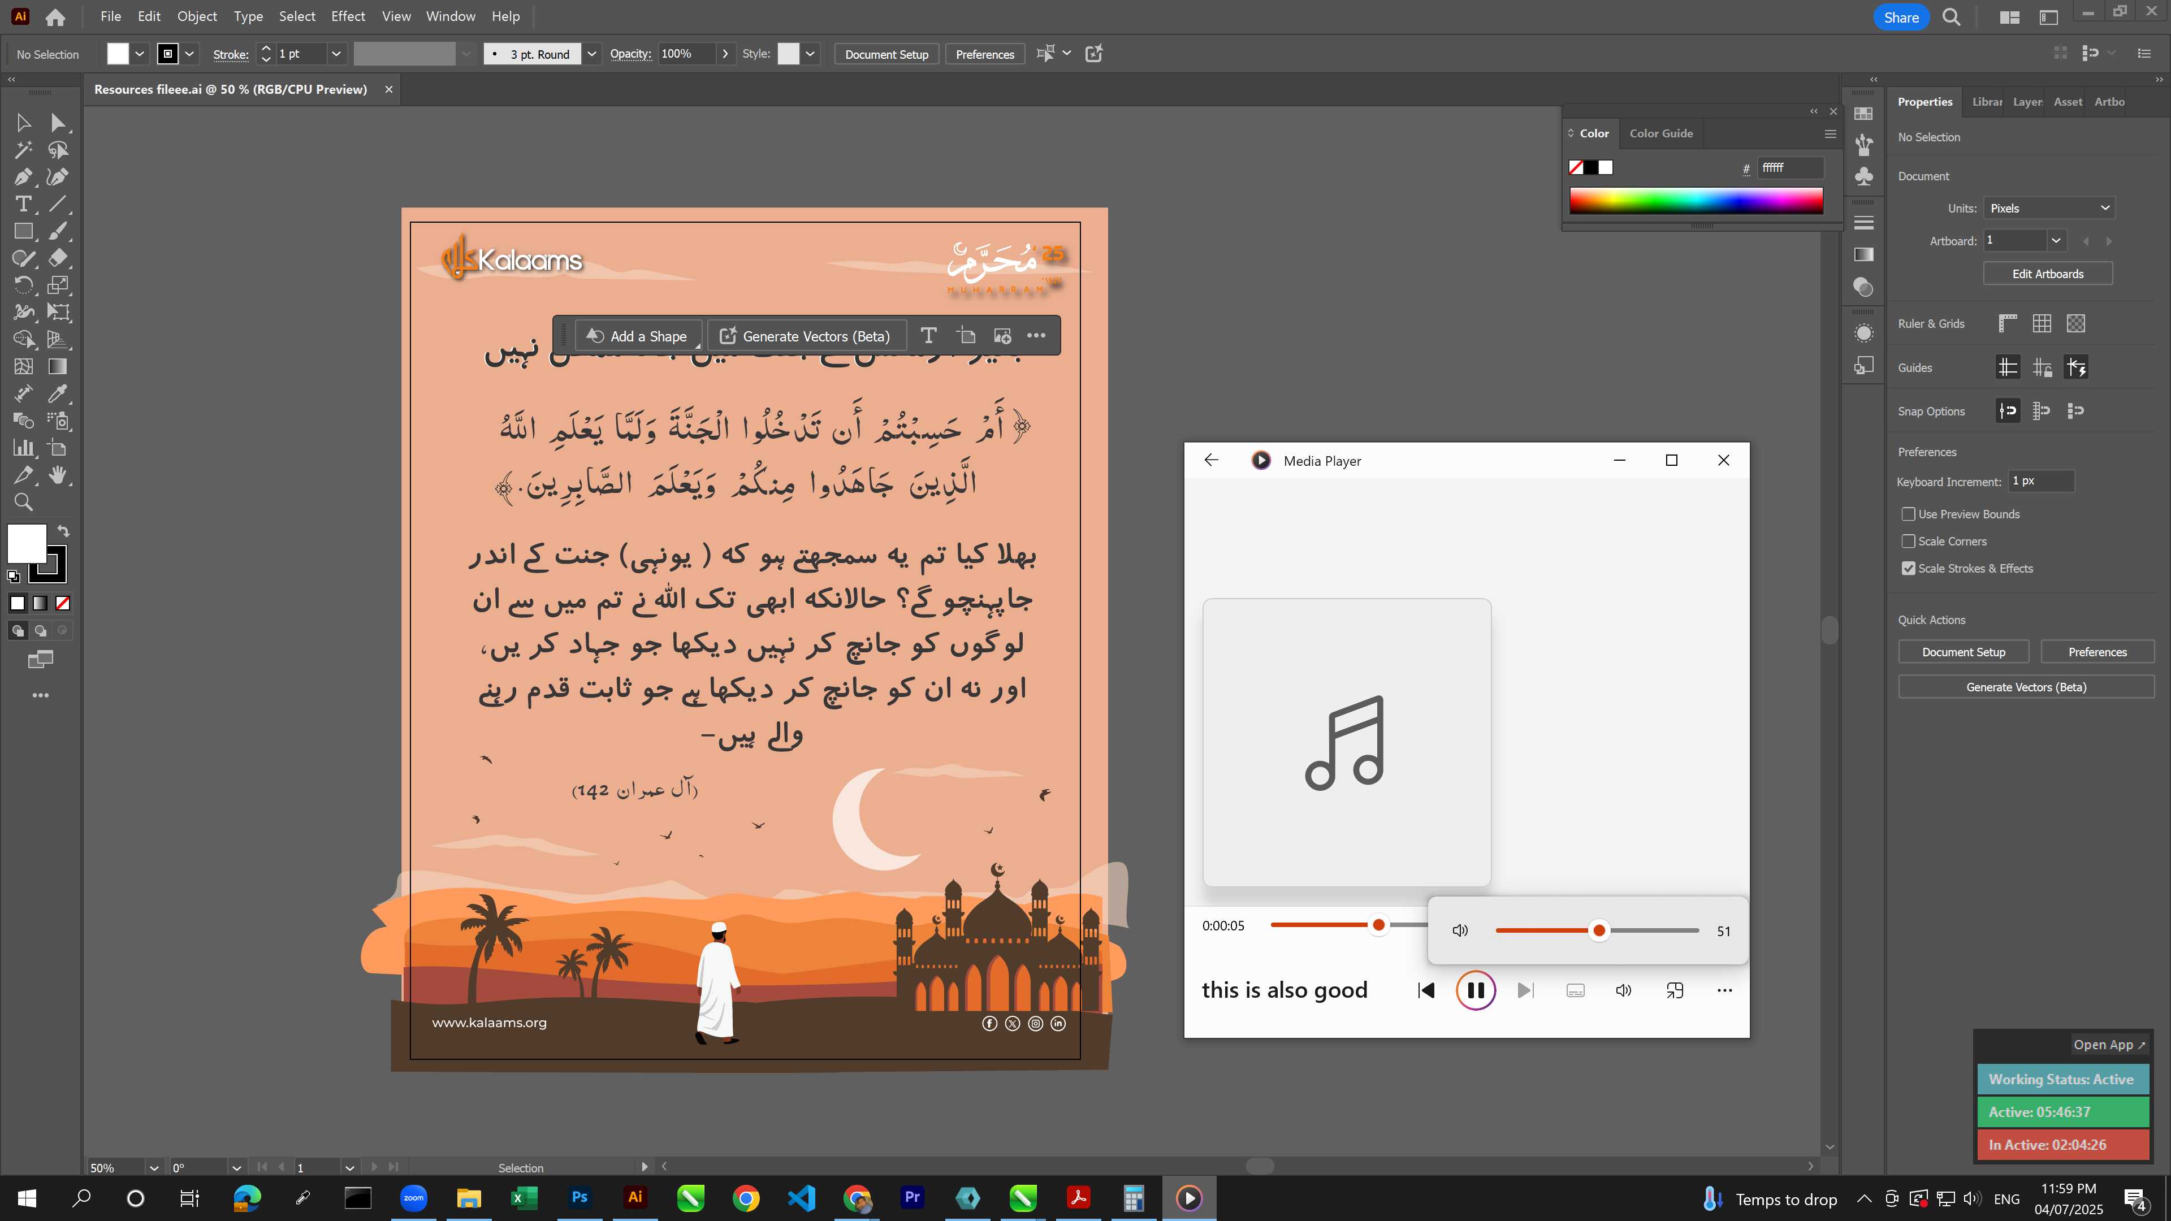The image size is (2171, 1221).
Task: Adjust the Media Player volume slider
Action: pos(1598,930)
